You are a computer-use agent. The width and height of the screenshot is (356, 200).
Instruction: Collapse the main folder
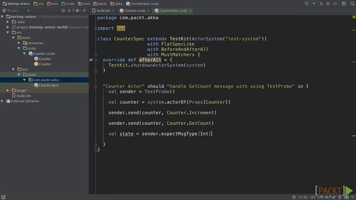tap(13, 38)
